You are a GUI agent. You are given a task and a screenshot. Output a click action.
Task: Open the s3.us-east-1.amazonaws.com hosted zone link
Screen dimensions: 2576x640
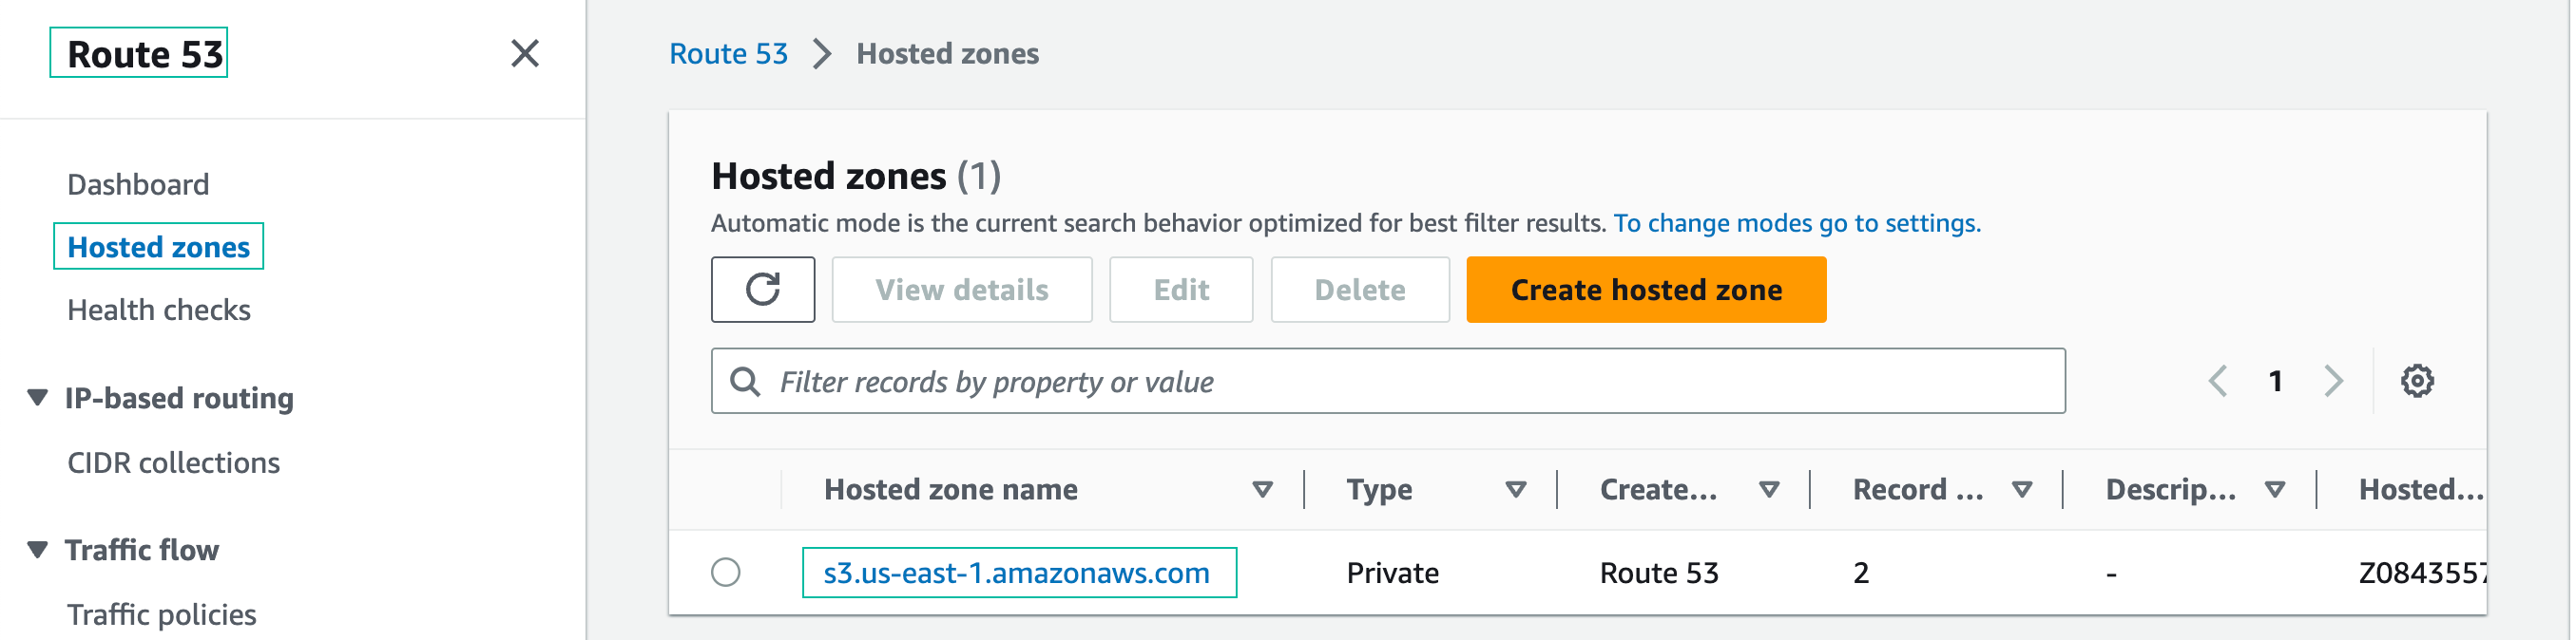click(1016, 574)
